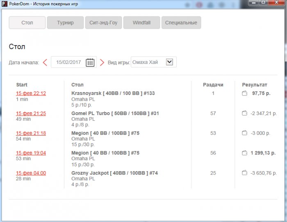The width and height of the screenshot is (287, 222).
Task: Click the Результат column header
Action: point(255,85)
